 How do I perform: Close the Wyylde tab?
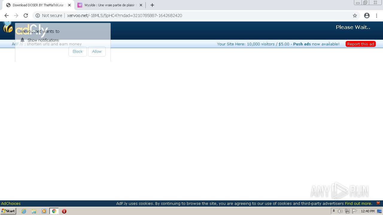[141, 5]
